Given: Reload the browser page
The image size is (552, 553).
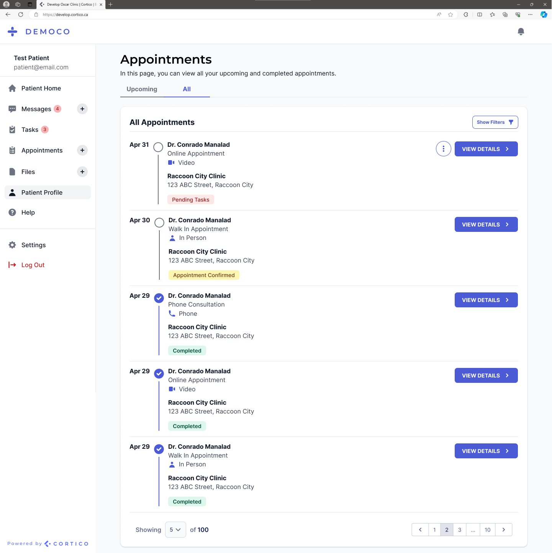Looking at the screenshot, I should point(21,15).
